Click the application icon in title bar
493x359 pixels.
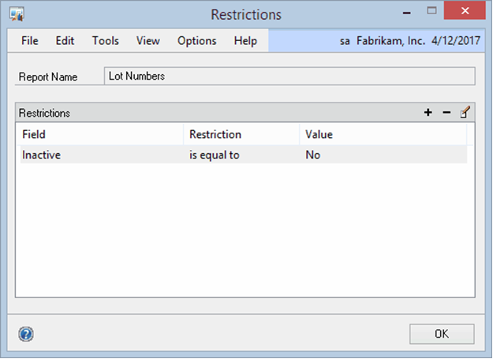pyautogui.click(x=17, y=14)
